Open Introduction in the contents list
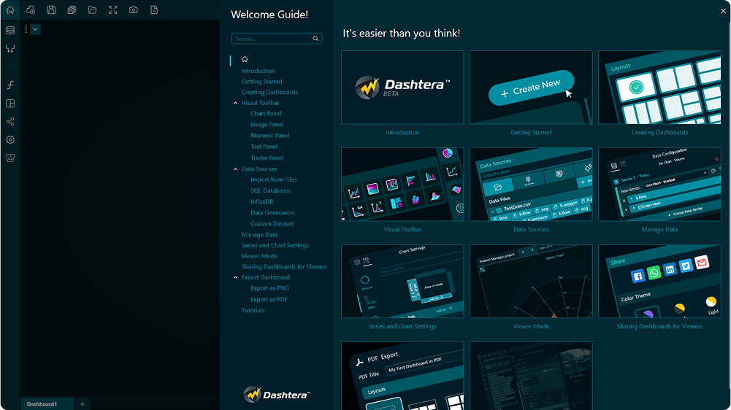 258,71
